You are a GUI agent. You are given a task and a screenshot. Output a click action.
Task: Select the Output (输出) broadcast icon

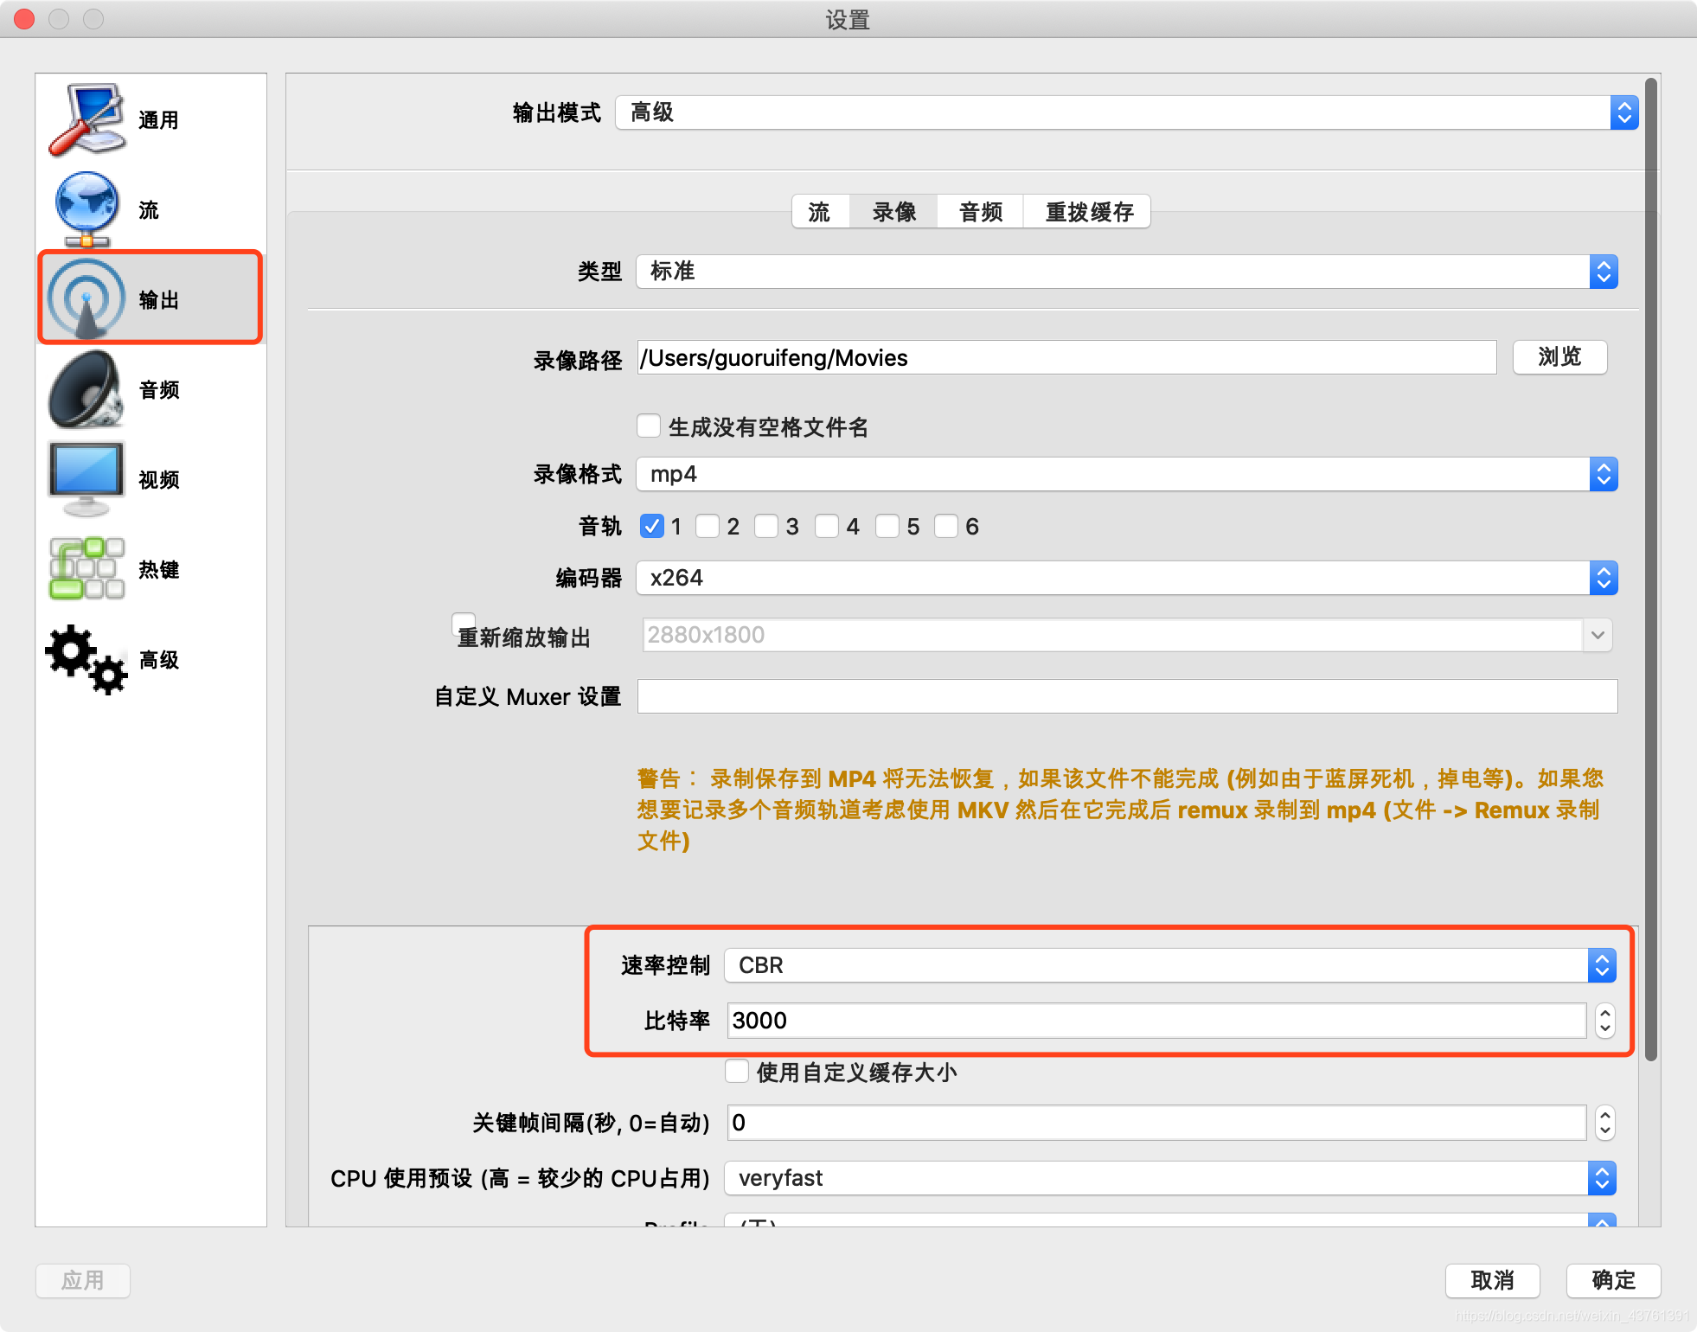86,298
